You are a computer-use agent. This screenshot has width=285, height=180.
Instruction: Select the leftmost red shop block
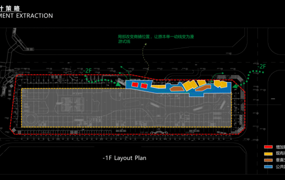coord(134,84)
